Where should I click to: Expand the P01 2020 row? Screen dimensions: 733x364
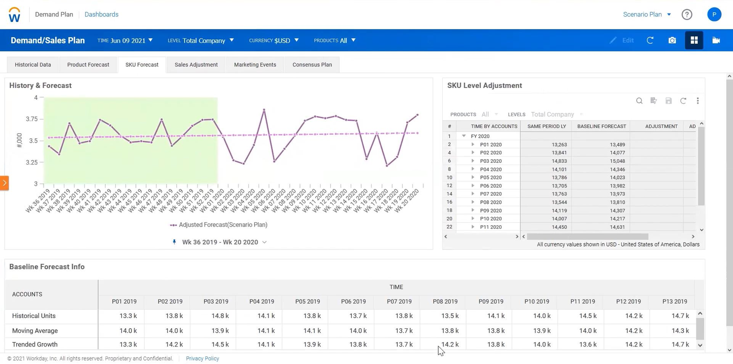pos(473,145)
